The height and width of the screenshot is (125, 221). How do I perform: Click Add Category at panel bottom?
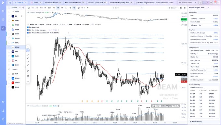point(196,122)
